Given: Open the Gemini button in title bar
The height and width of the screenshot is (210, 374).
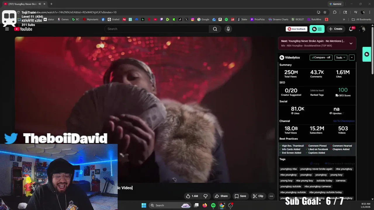Looking at the screenshot, I should [335, 4].
